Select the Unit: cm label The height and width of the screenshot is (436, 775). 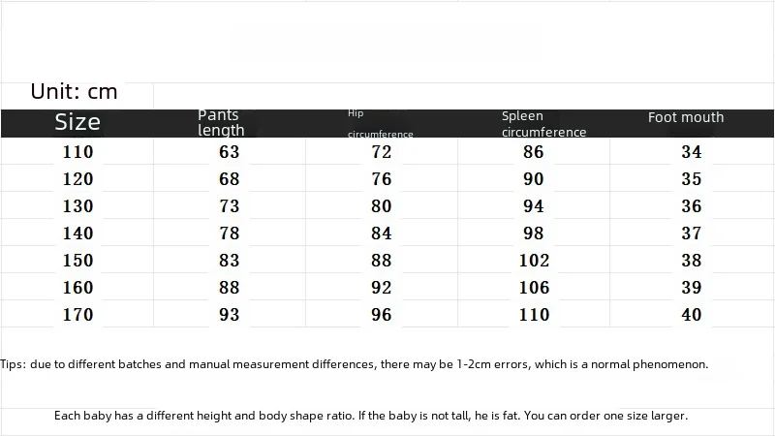coord(75,91)
